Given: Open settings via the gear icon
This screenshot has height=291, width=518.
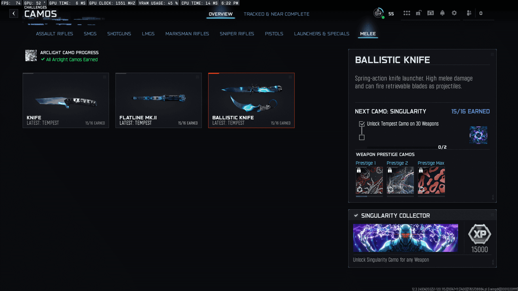Looking at the screenshot, I should (x=454, y=13).
